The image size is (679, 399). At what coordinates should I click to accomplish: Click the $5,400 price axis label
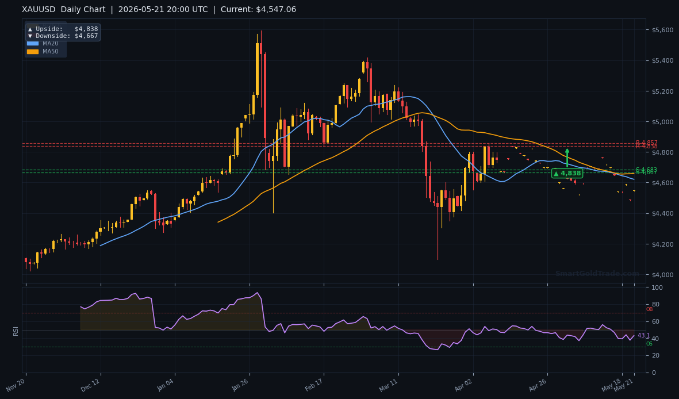coord(662,60)
